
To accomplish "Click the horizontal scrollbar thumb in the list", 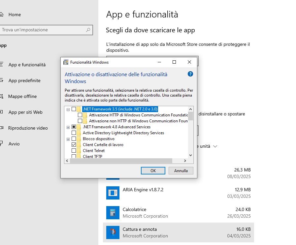I will (121, 161).
